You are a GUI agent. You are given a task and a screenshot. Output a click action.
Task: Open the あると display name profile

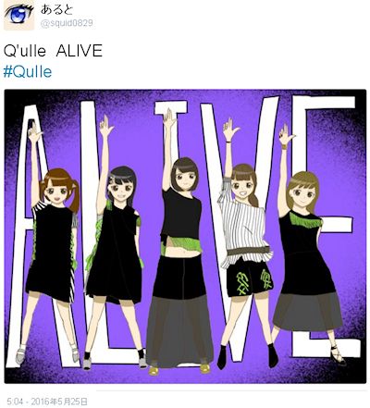[x=56, y=9]
